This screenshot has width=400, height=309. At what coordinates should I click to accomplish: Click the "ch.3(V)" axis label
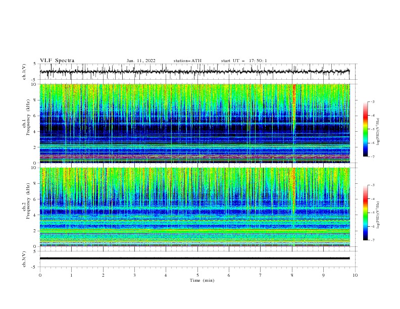(x=24, y=259)
